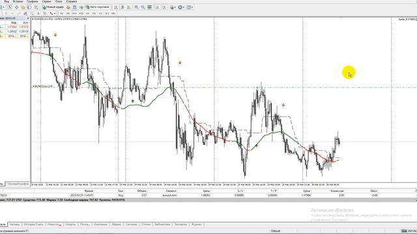Viewport: 417px width, 234px height.
Task: Switch to the Маркет tab
Action: pyautogui.click(x=116, y=224)
